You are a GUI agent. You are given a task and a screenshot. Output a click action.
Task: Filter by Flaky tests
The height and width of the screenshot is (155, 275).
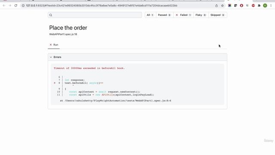click(201, 15)
